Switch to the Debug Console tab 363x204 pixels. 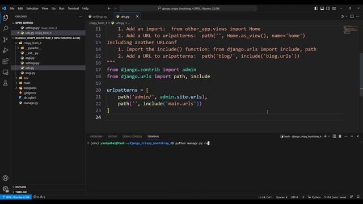132,137
